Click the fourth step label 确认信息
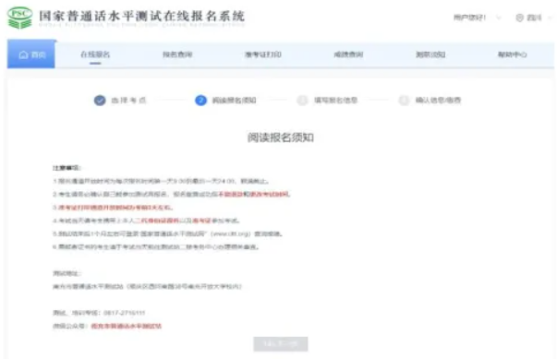This screenshot has height=359, width=557. click(x=439, y=101)
